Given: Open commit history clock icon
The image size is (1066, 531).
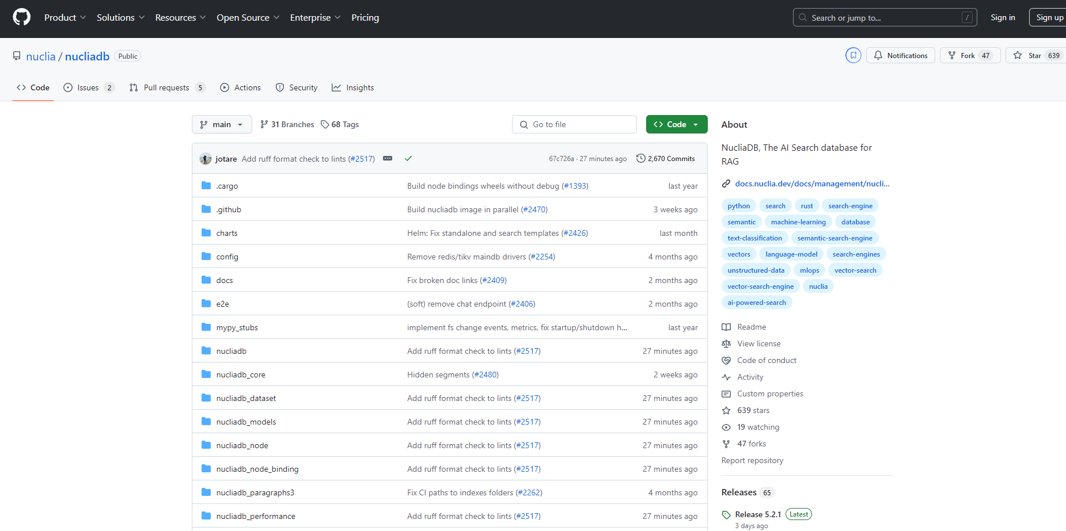Looking at the screenshot, I should [640, 158].
